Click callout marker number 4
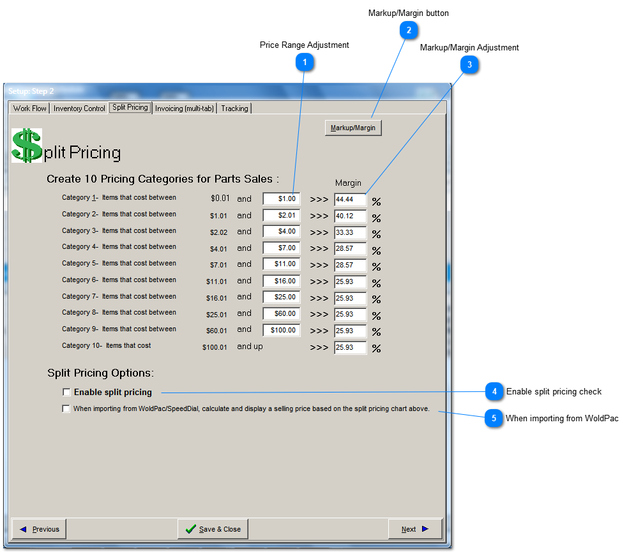629x554 pixels. pos(494,391)
